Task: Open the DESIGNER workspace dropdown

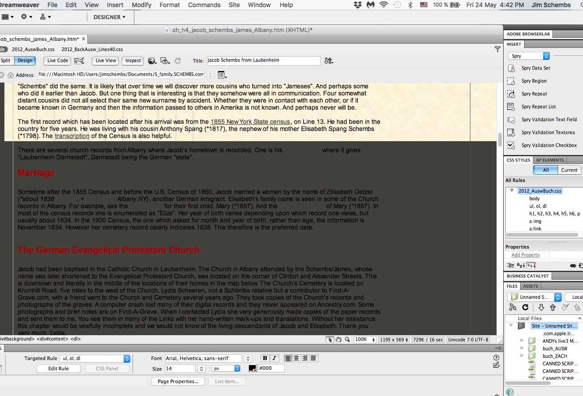Action: [x=110, y=17]
